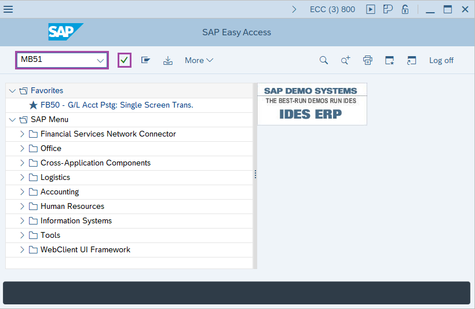
Task: Click the Tools folder icon
Action: pos(34,235)
